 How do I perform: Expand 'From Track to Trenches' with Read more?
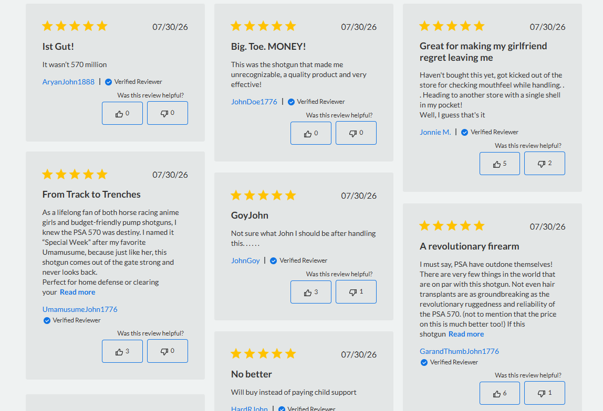pos(77,292)
